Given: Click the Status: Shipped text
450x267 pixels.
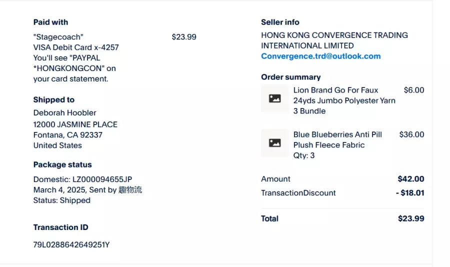Looking at the screenshot, I should (x=61, y=200).
